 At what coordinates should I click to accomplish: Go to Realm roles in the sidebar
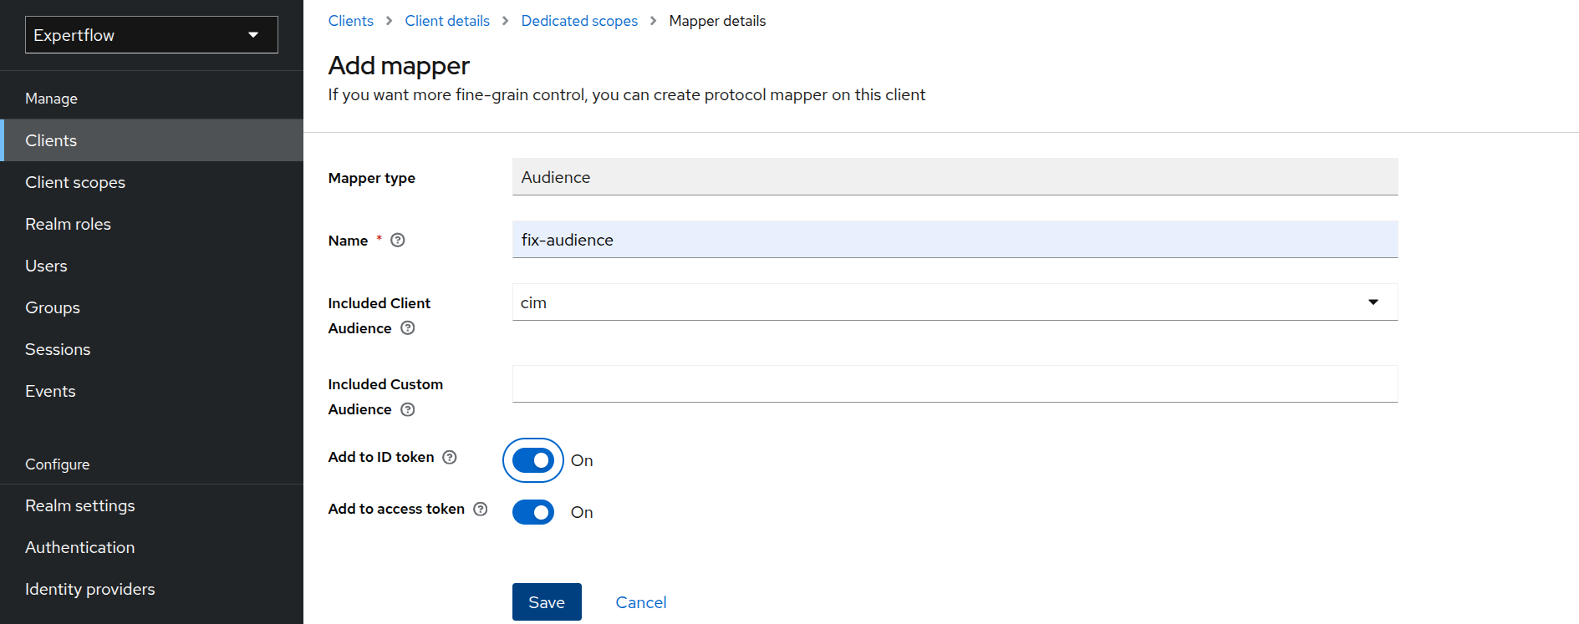(x=68, y=224)
